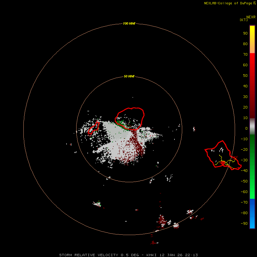Click the -10 value on velocity scale
Image resolution: width=257 pixels, height=257 pixels.
[244, 139]
